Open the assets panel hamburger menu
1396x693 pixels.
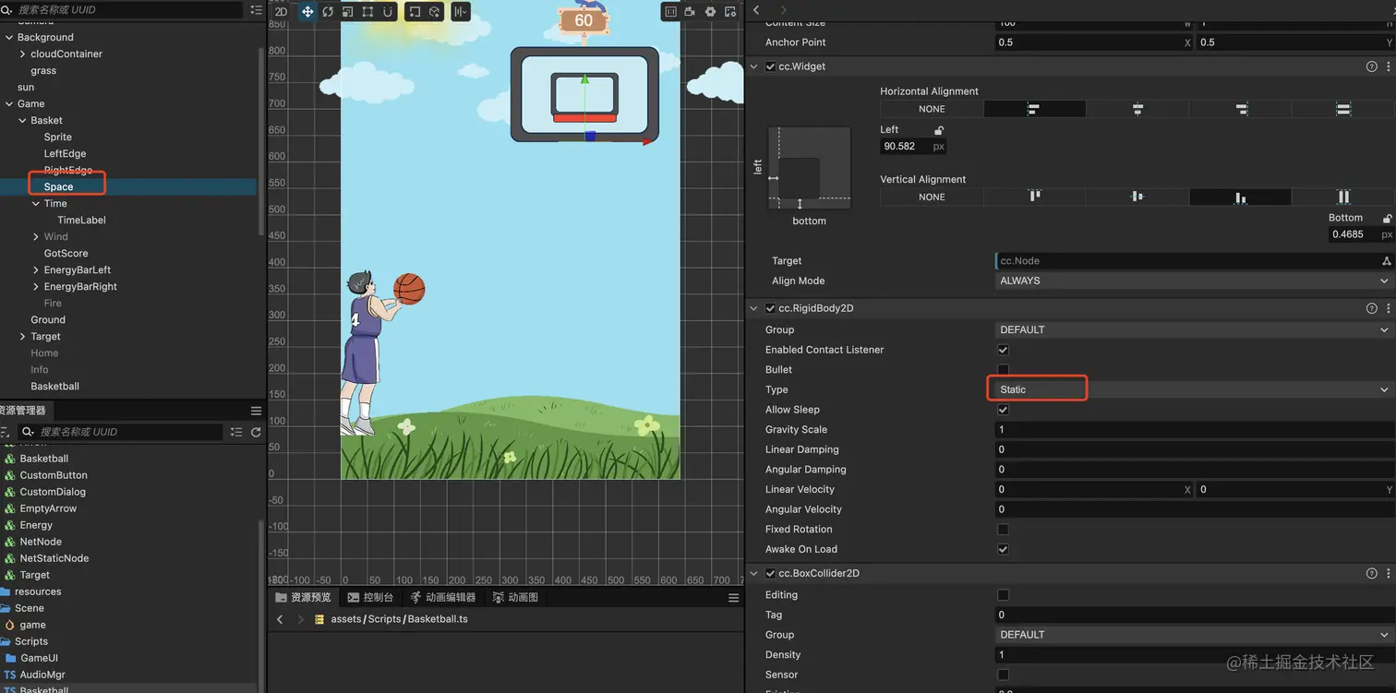click(256, 411)
